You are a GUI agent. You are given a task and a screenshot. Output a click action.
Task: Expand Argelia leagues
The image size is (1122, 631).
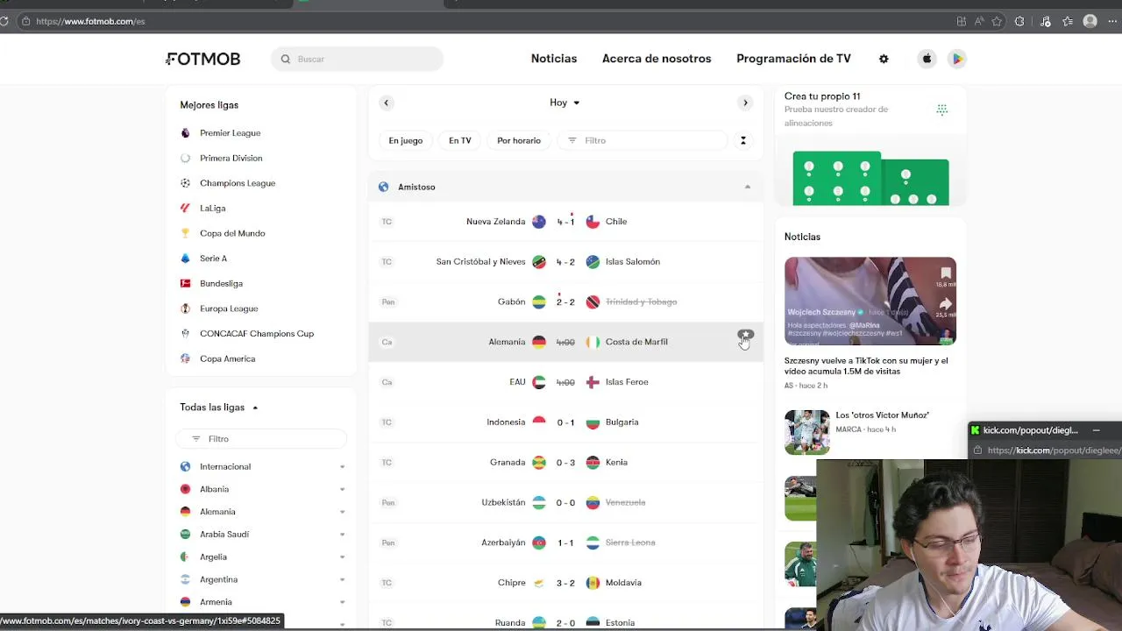[x=342, y=557]
